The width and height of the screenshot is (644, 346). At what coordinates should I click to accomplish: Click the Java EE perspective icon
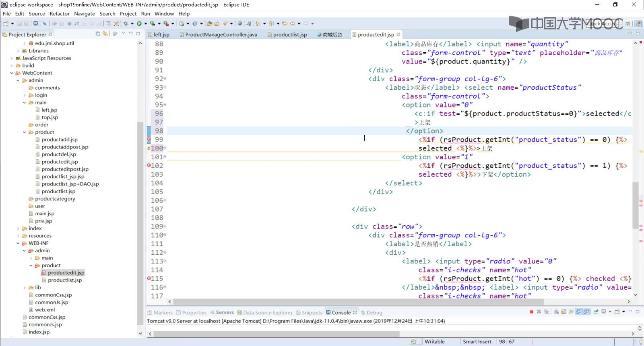click(x=638, y=24)
